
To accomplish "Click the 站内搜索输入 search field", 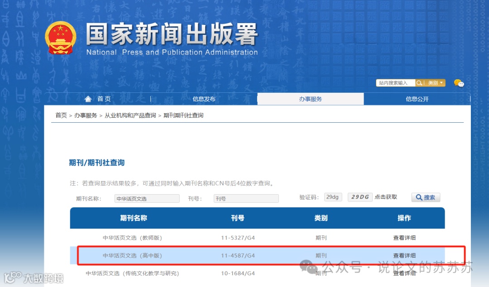I will [x=395, y=83].
